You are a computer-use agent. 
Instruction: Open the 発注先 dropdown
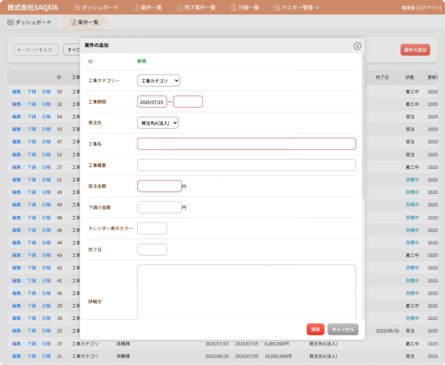pos(158,123)
